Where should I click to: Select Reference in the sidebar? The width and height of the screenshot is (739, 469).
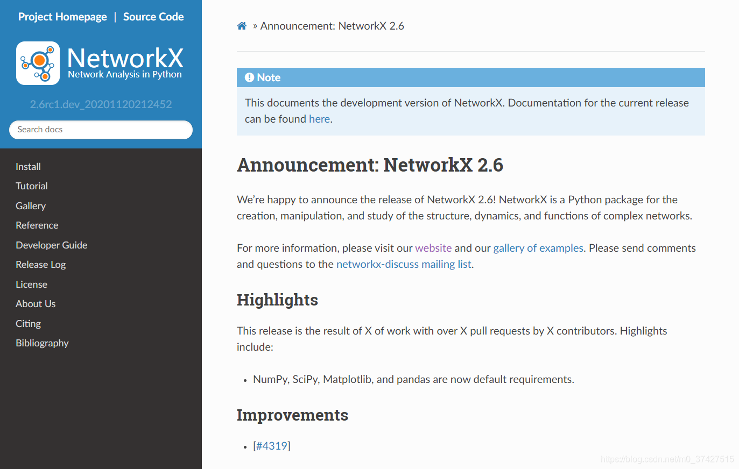coord(37,225)
